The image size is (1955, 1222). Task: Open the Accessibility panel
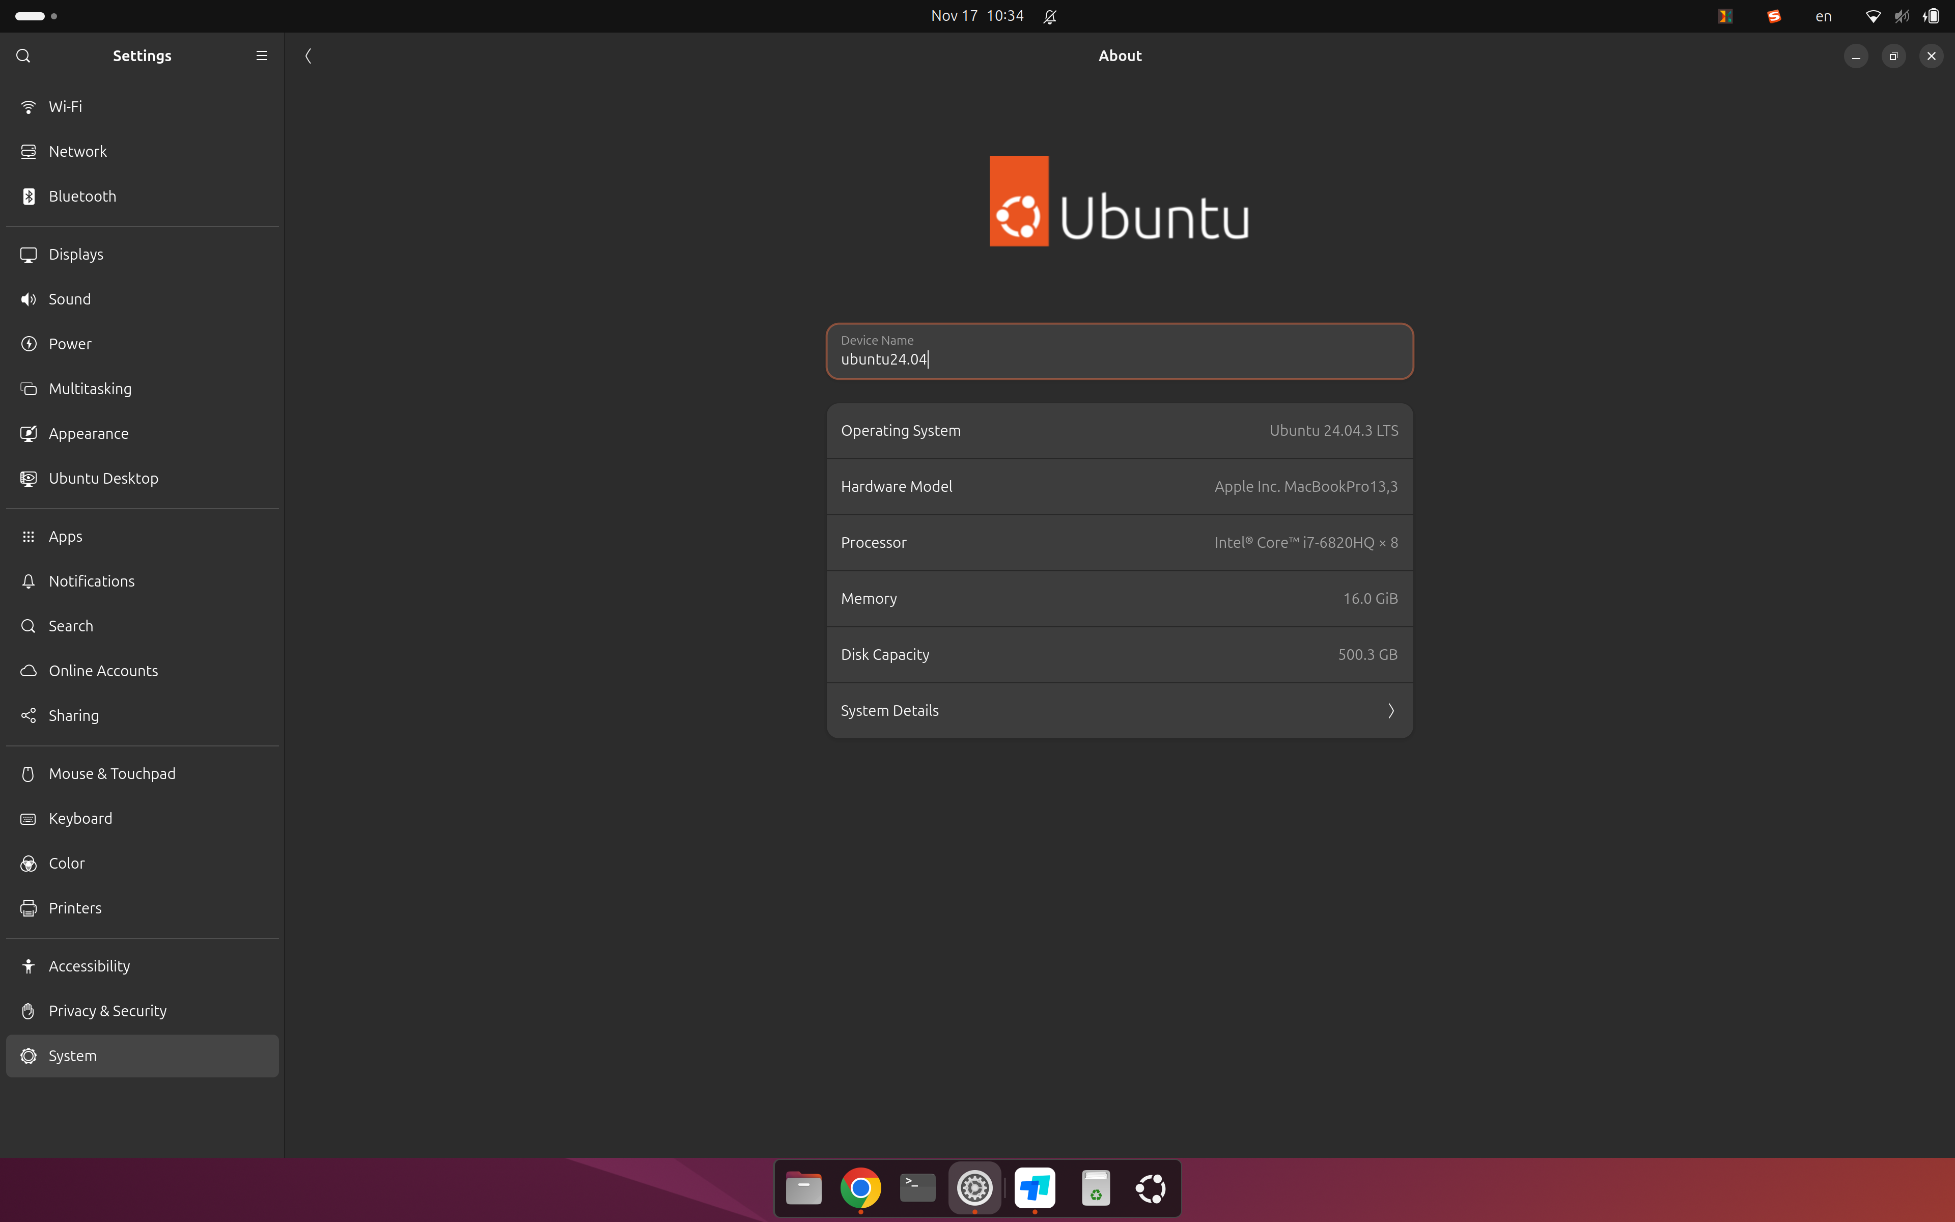click(x=89, y=966)
